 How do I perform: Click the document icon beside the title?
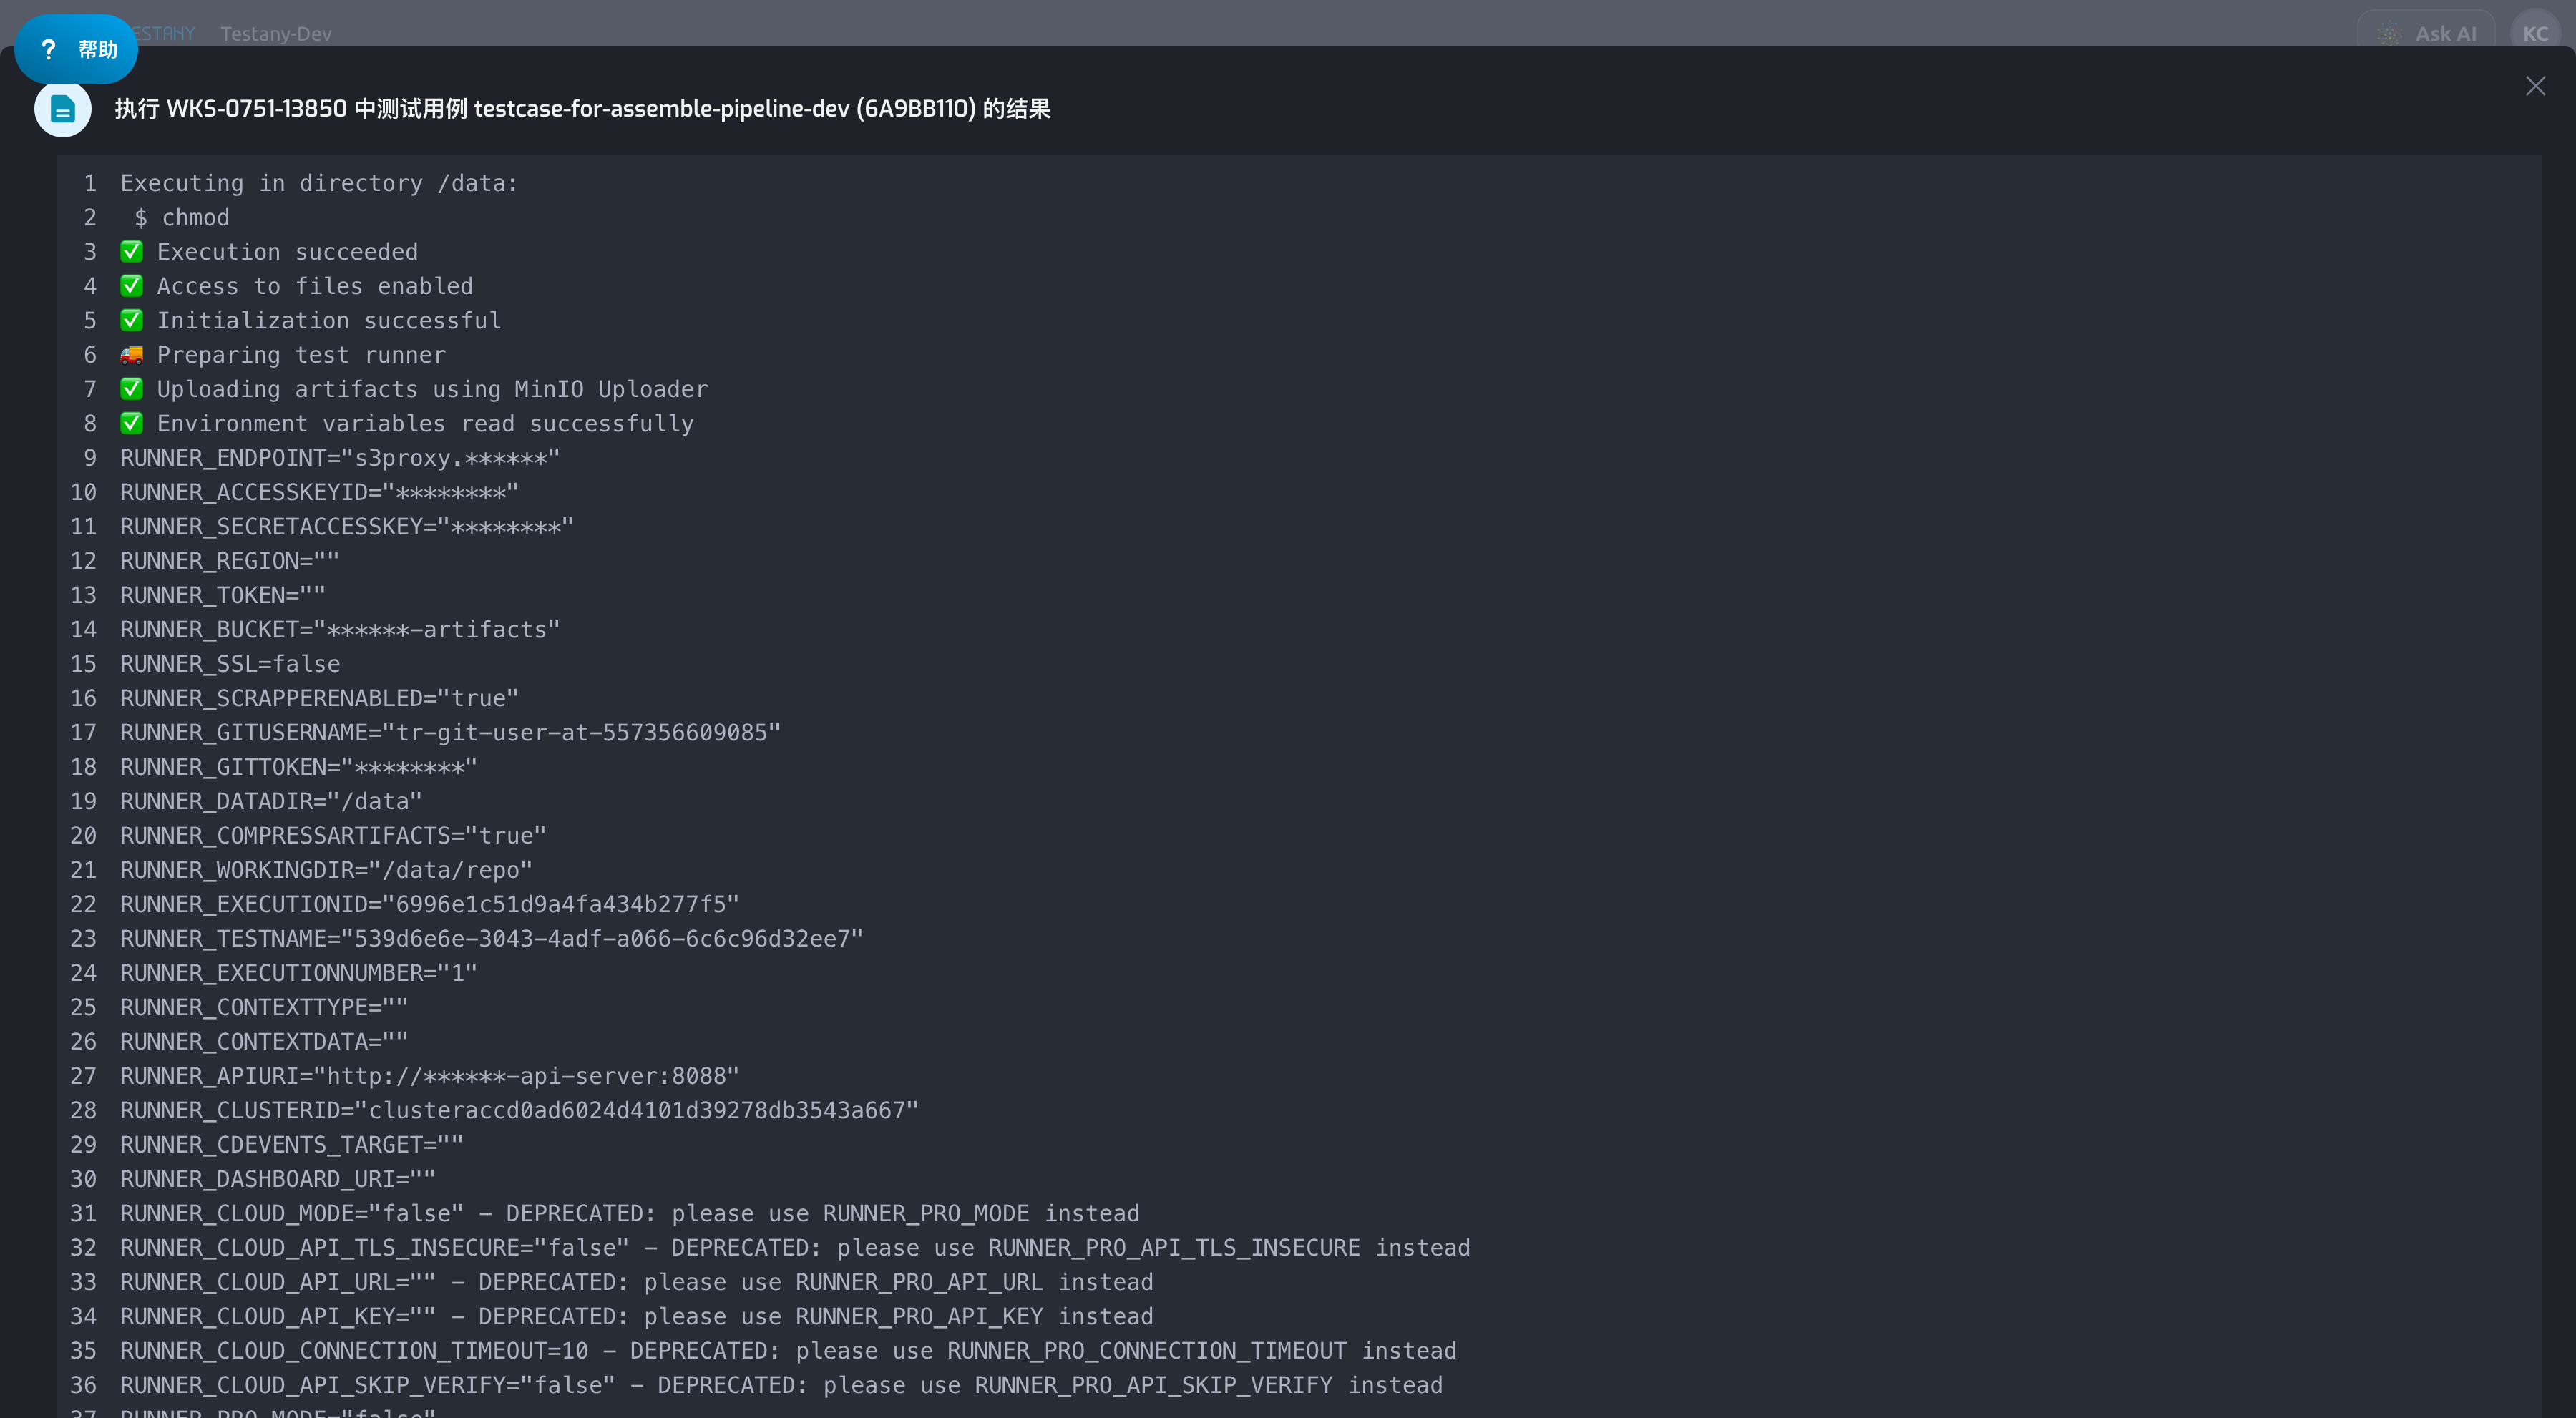point(63,109)
